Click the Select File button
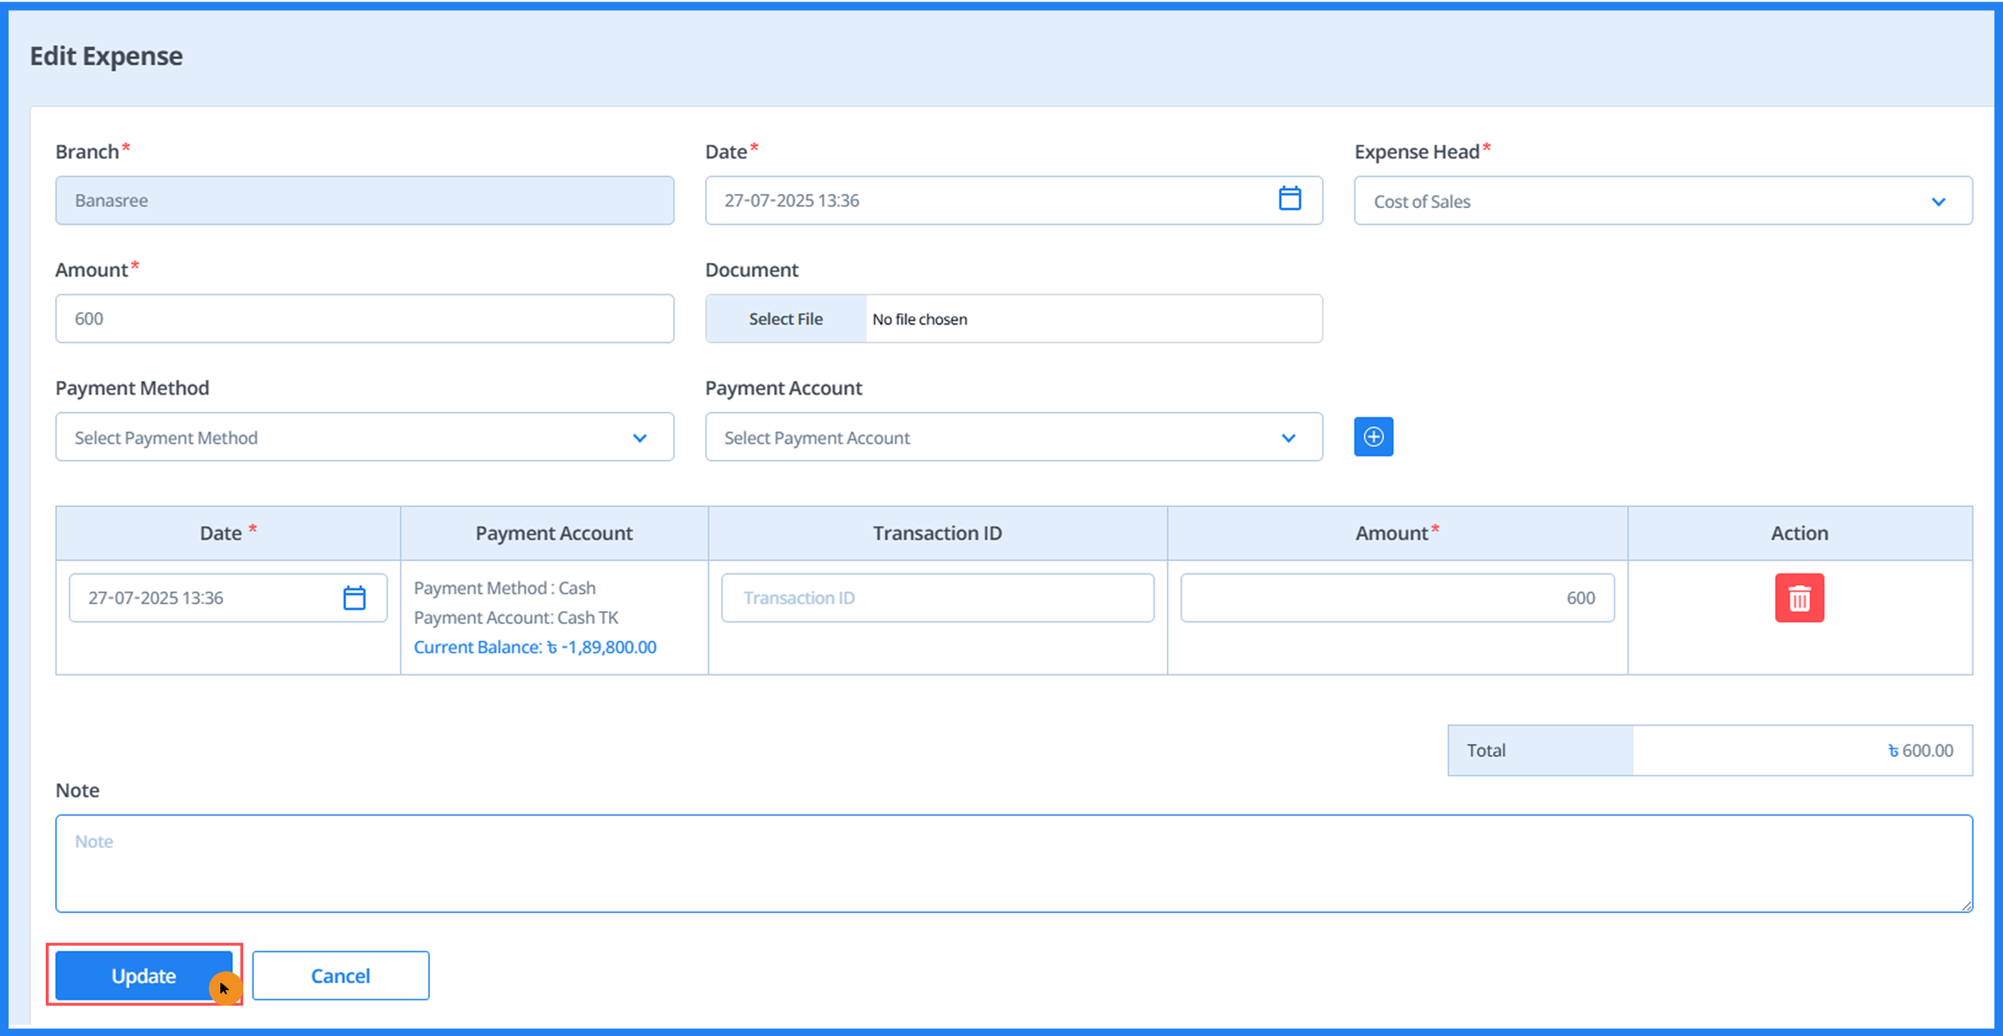 point(785,319)
